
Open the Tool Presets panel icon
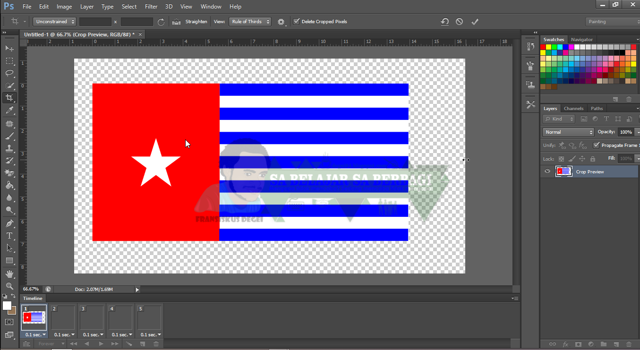click(530, 104)
